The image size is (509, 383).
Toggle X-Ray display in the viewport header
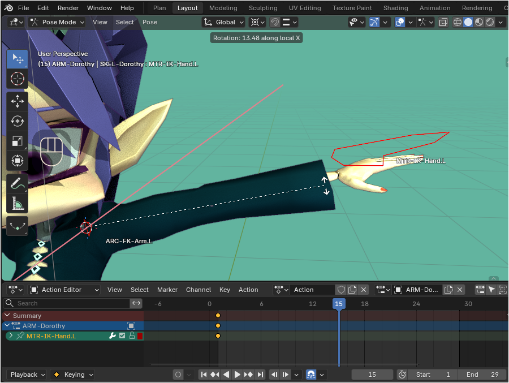(443, 22)
